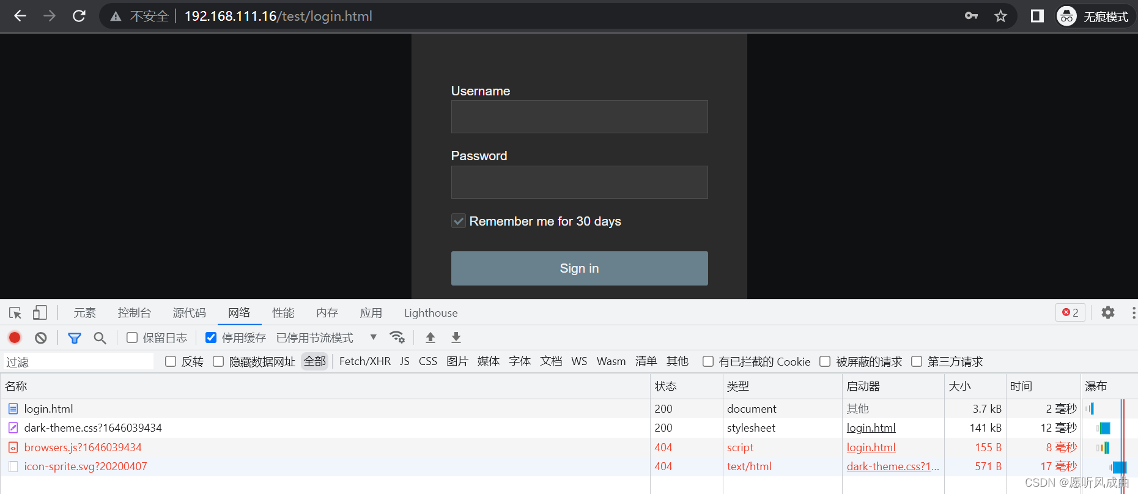This screenshot has height=494, width=1138.
Task: Open DevTools settings gear
Action: [x=1108, y=312]
